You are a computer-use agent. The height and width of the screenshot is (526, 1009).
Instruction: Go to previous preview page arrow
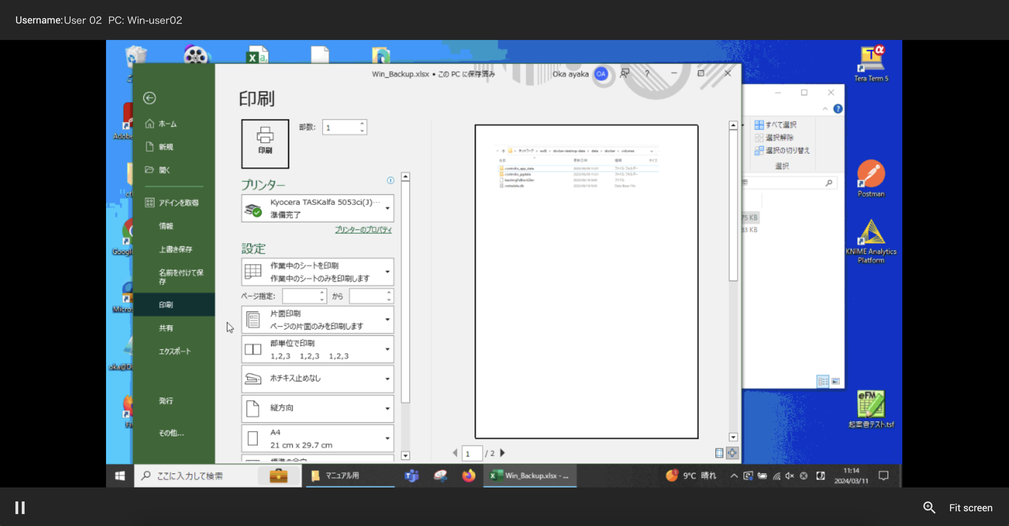[x=455, y=453]
